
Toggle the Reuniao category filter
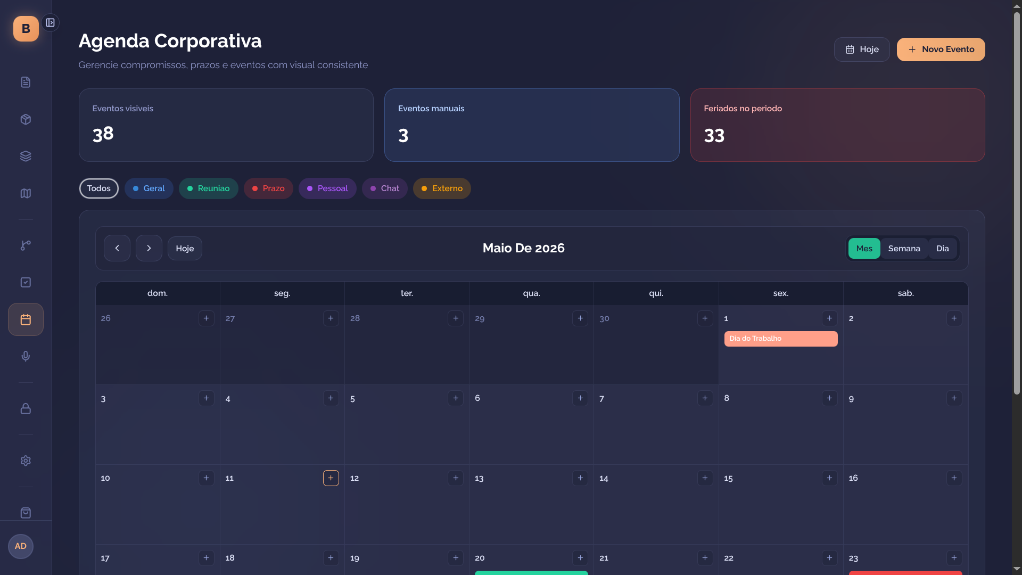point(209,188)
